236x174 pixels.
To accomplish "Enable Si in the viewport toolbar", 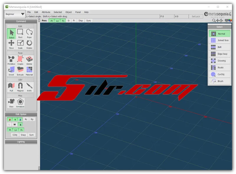I will (68, 21).
